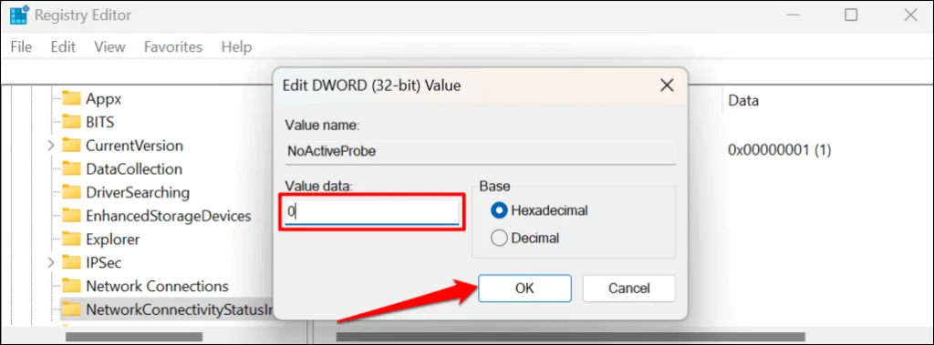This screenshot has width=934, height=345.
Task: Click the Registry Editor app icon
Action: 19,15
